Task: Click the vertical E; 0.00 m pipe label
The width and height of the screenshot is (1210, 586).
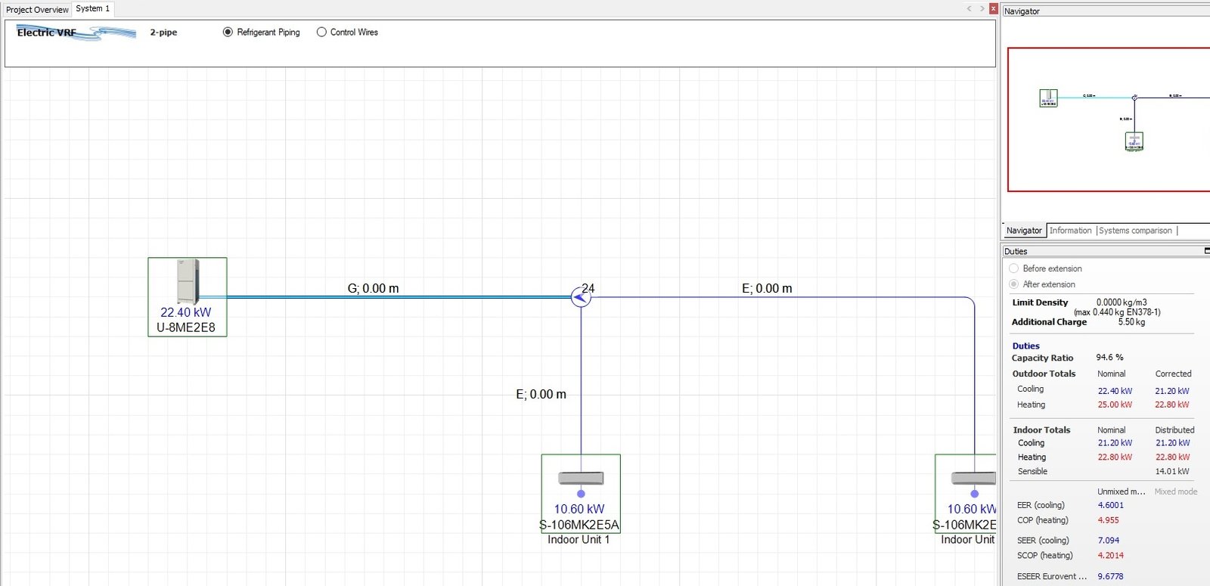Action: 541,395
